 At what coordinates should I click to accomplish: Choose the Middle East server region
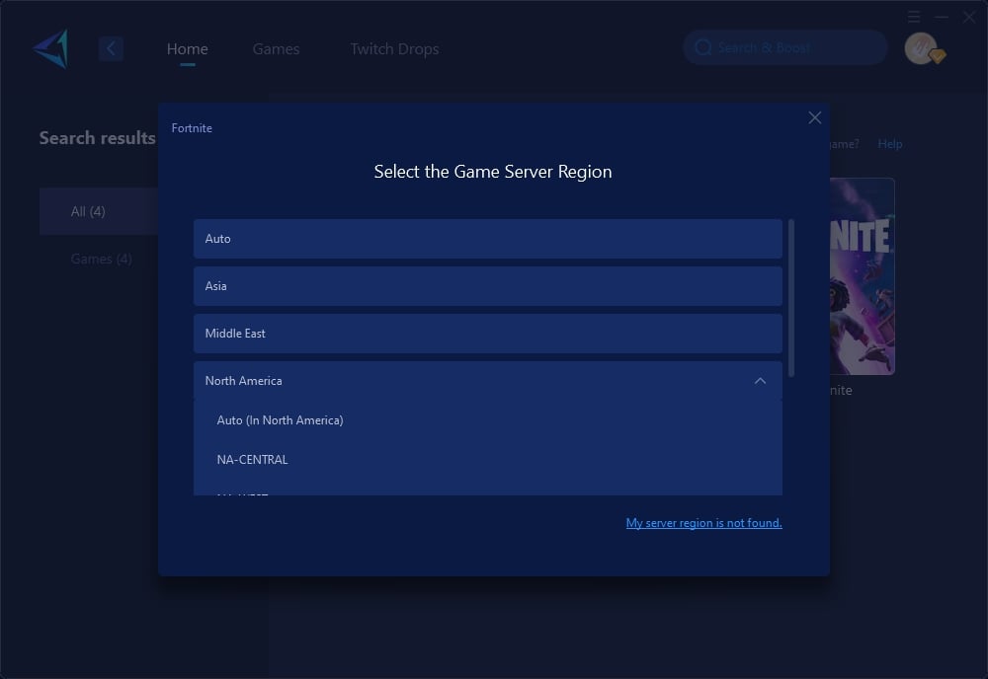(488, 334)
